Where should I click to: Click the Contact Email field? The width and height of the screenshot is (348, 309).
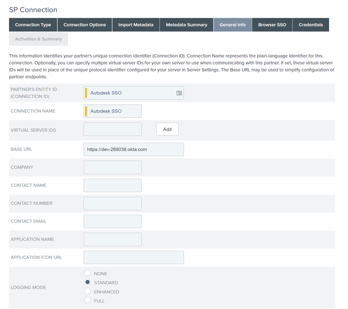click(112, 221)
